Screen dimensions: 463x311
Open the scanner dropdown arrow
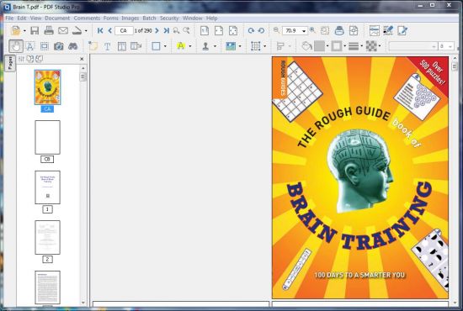pos(86,31)
